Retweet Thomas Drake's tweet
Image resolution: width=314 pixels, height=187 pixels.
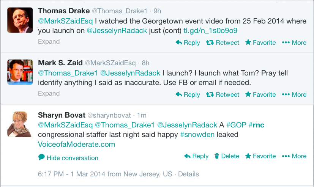click(222, 42)
